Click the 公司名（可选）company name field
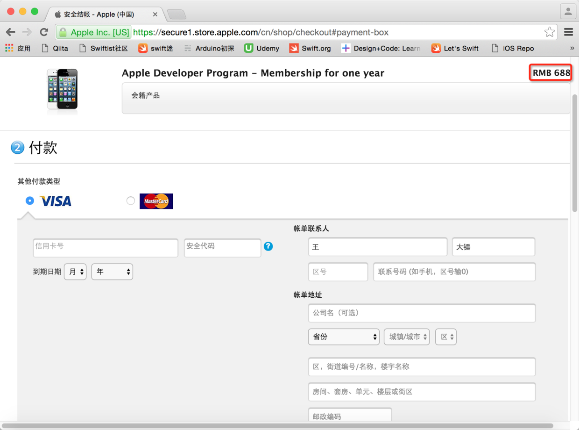579x430 pixels. pos(422,313)
